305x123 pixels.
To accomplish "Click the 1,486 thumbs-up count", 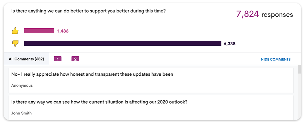I will coord(63,31).
